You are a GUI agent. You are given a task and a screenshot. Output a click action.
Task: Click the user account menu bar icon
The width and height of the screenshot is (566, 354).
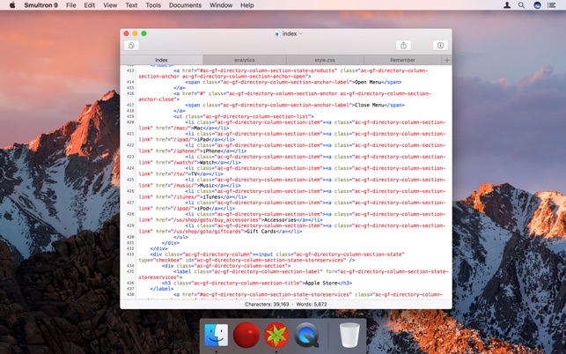[507, 5]
